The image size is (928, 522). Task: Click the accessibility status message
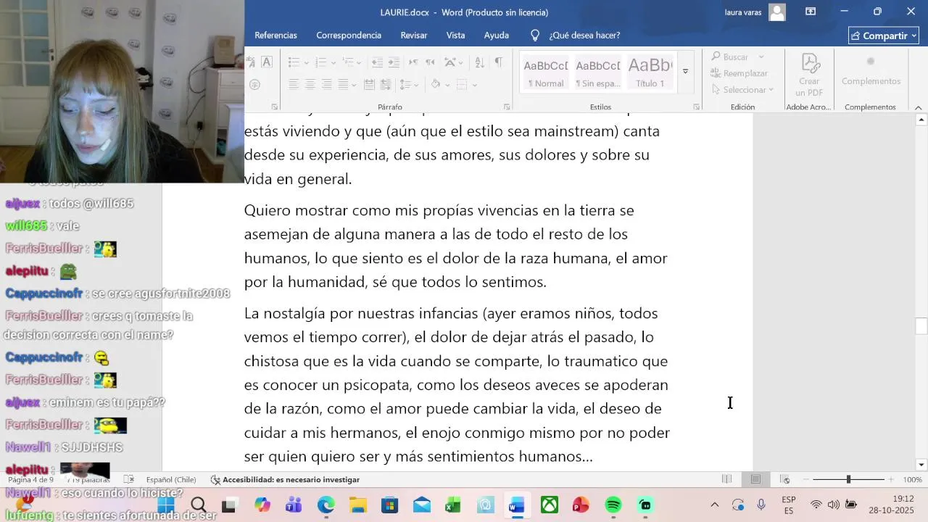[x=285, y=479]
